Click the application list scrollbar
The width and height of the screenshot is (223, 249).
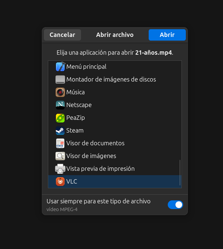point(180,172)
